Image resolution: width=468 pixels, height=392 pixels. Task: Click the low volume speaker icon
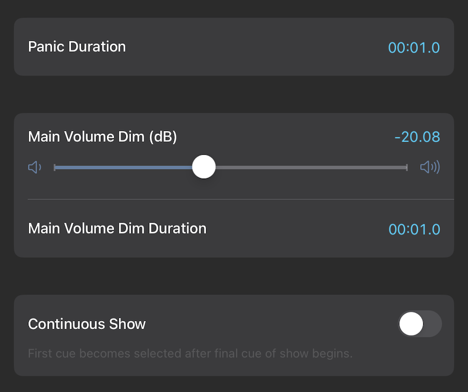point(34,168)
